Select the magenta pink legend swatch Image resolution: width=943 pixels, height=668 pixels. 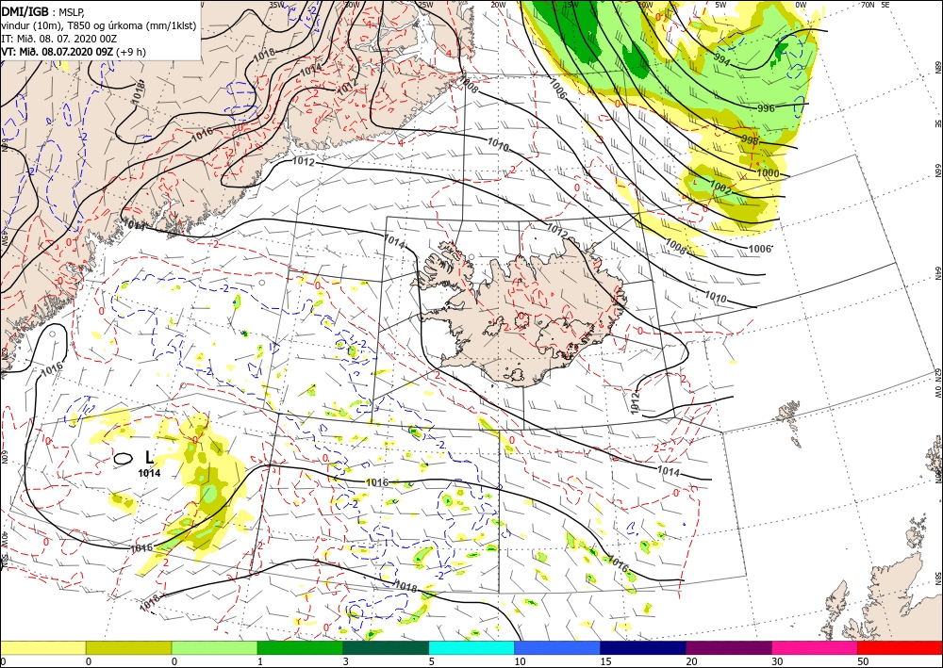(x=815, y=647)
